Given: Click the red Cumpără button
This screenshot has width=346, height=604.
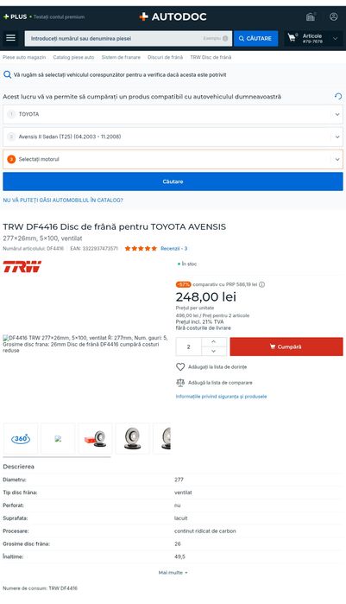Looking at the screenshot, I should [286, 347].
